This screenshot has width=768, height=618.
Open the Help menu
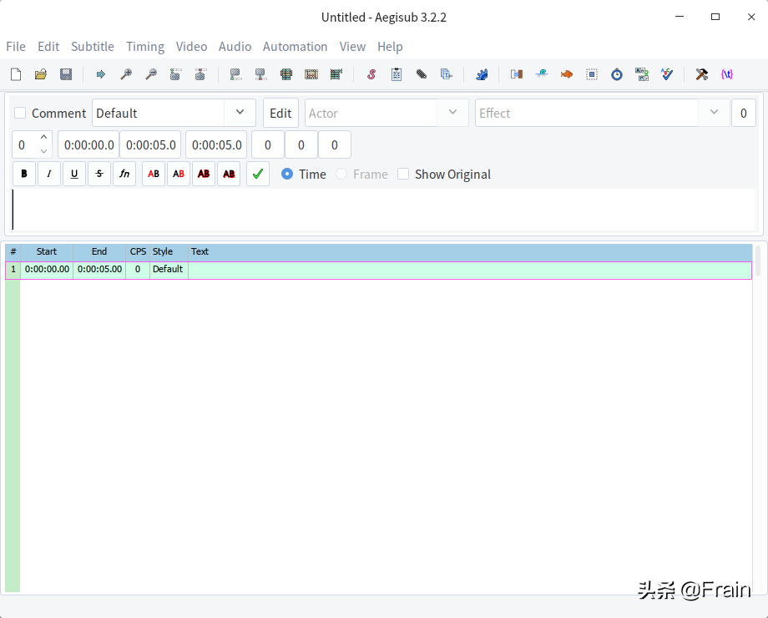tap(390, 47)
